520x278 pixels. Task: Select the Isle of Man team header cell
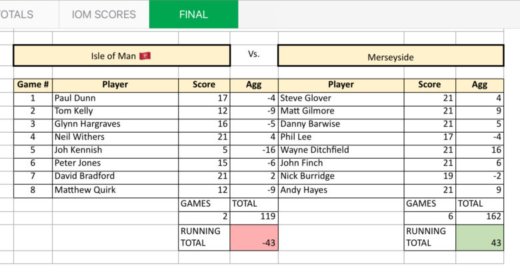[121, 56]
